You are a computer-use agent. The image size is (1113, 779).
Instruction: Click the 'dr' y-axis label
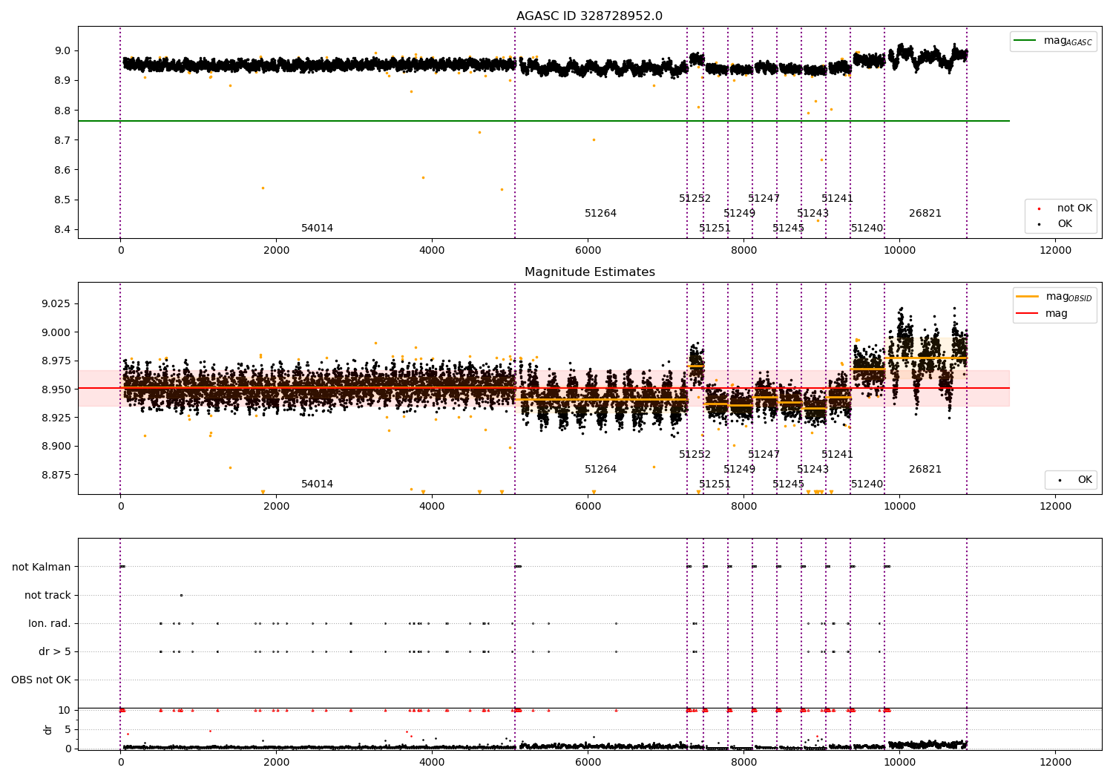point(48,729)
